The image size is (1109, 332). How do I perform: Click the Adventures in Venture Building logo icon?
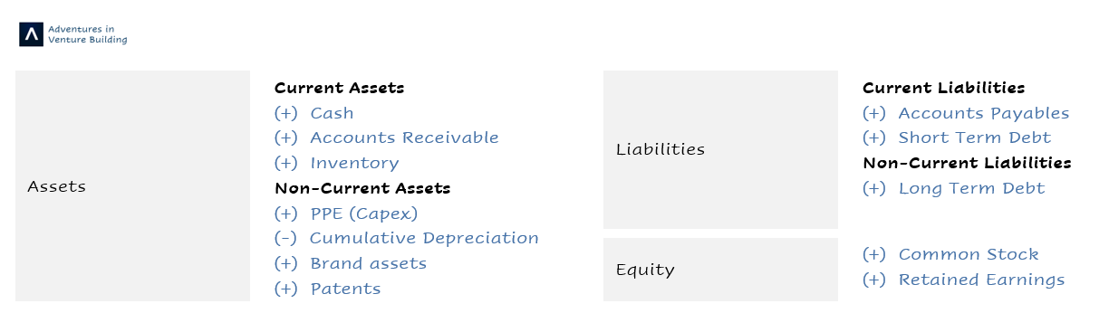(x=32, y=34)
